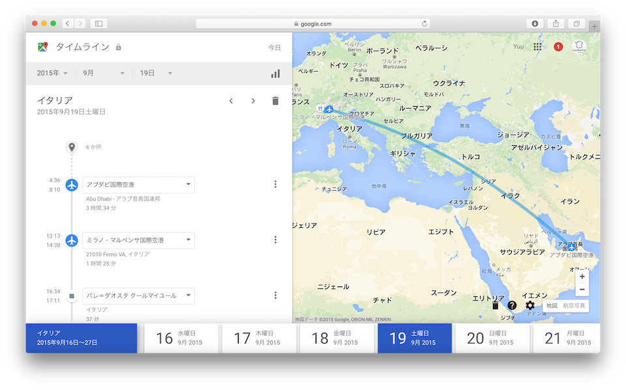626x390 pixels.
Task: Select the 20 日曜日 date tab
Action: pos(492,339)
